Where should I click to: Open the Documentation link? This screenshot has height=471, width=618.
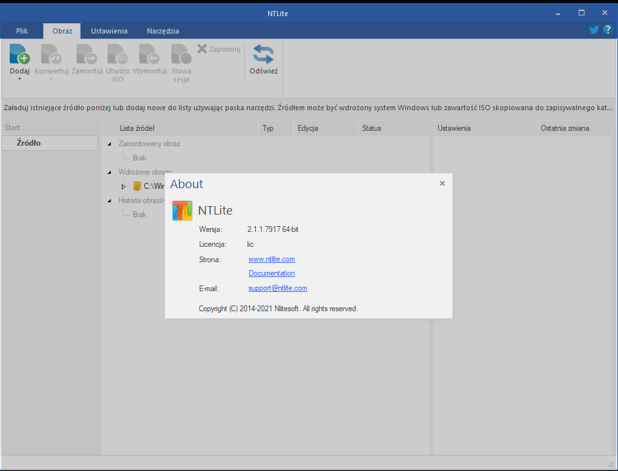point(271,273)
